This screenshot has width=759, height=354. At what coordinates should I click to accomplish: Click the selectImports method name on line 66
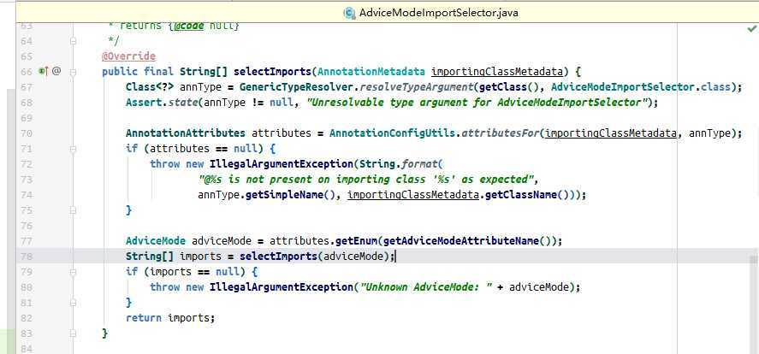273,72
